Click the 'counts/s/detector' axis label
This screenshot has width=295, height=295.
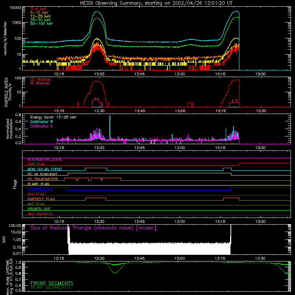(x=5, y=38)
